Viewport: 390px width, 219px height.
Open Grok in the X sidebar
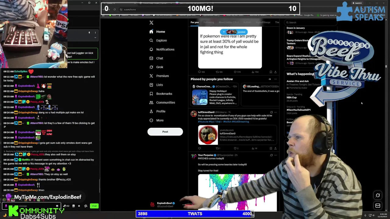[156, 67]
